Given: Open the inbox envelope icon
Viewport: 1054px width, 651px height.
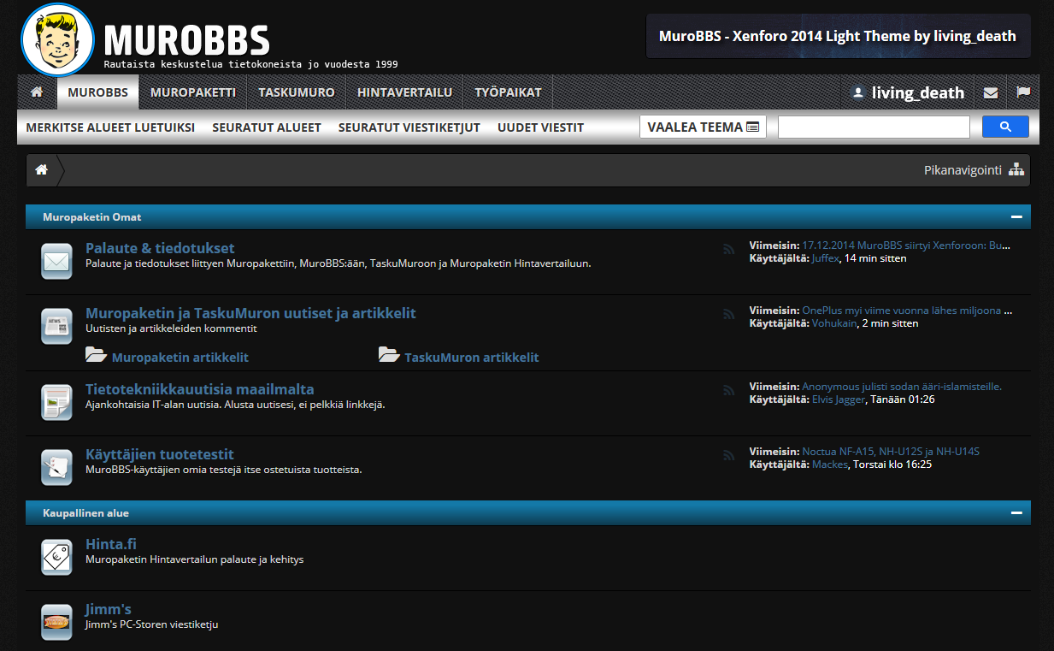Looking at the screenshot, I should (x=991, y=92).
